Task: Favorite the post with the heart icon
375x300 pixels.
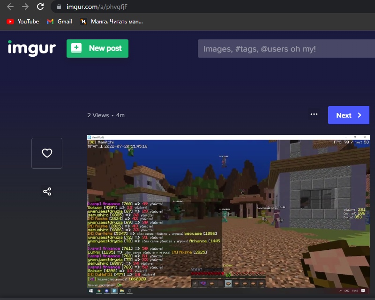Action: coord(47,153)
